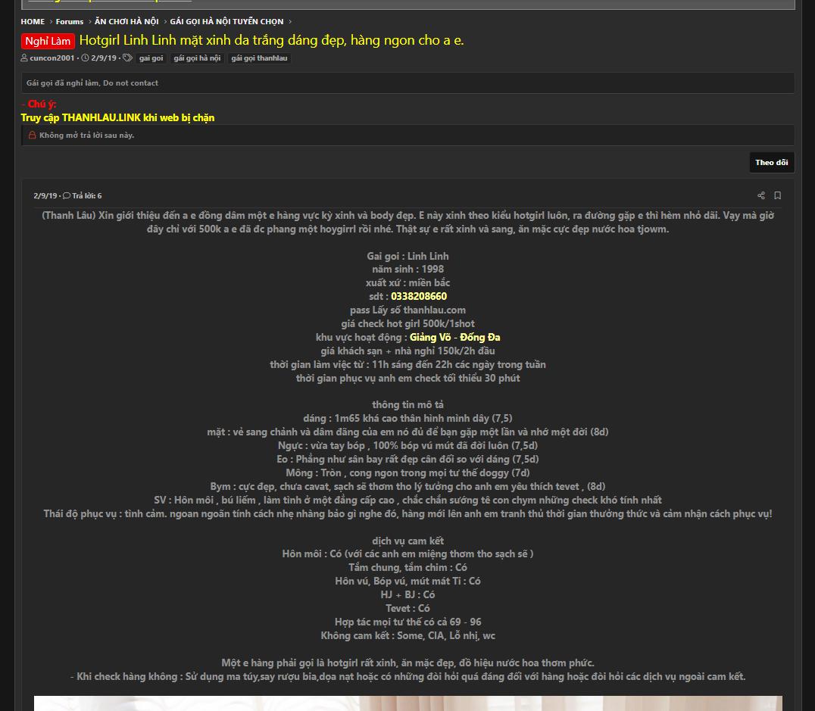Go to the HOME breadcrumb
Screen dimensions: 815x711
33,21
